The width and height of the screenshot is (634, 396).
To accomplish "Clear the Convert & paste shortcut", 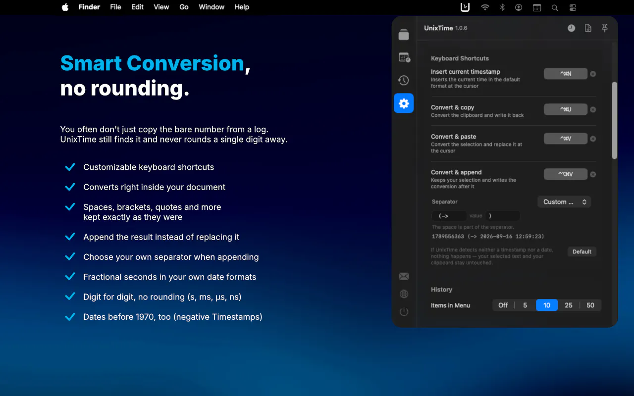I will pyautogui.click(x=593, y=139).
